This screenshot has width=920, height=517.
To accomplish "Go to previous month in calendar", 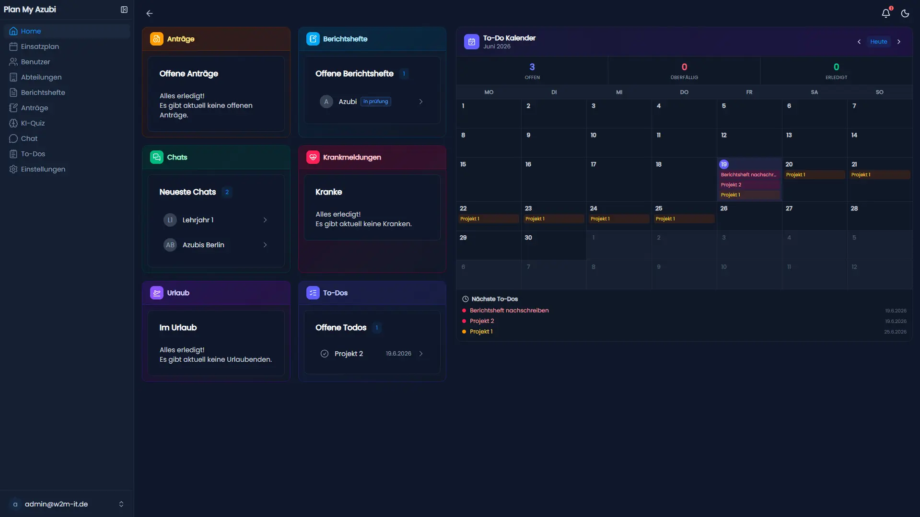I will pos(859,42).
